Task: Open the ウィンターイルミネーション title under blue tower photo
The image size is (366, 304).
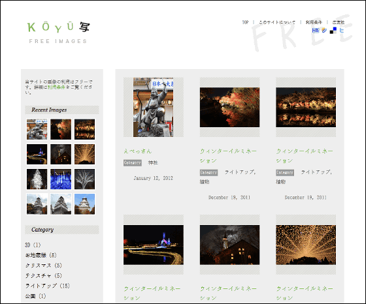Action: (x=152, y=294)
